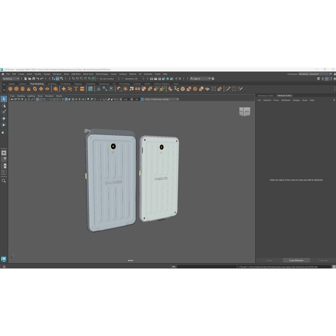The image size is (336, 336).
Task: Open Attribute Editor Focus menu
Action: [276, 100]
